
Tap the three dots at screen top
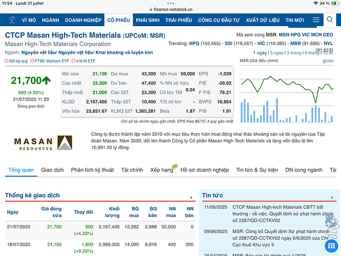pos(170,3)
